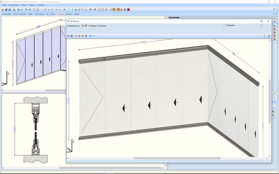The height and width of the screenshot is (174, 279).
Task: Click the blue undo arrow icon
Action: coord(19,10)
